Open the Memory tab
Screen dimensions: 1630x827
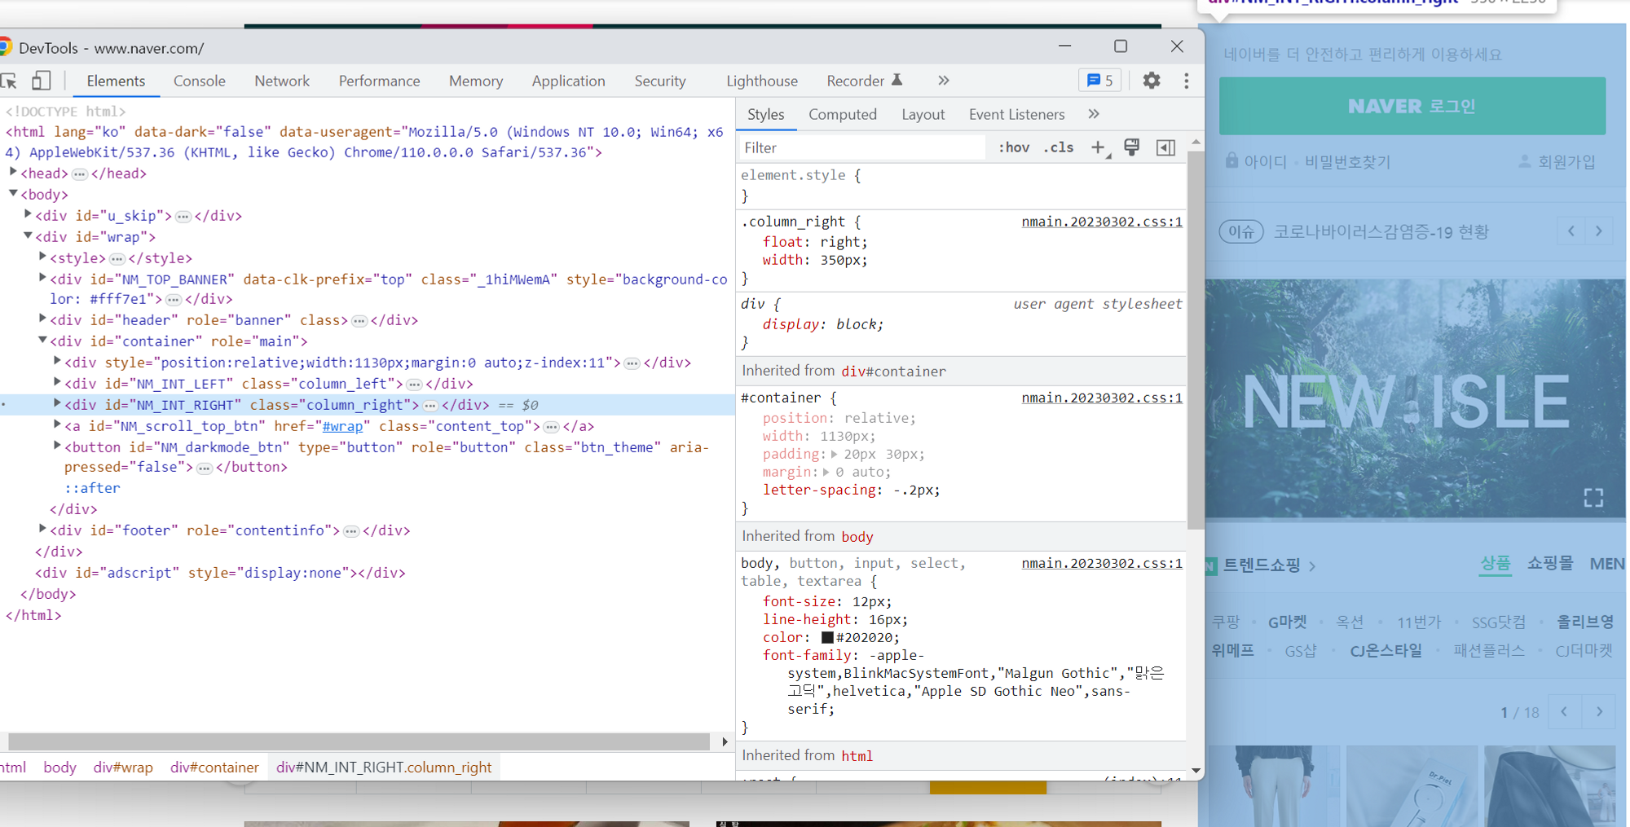[x=476, y=81]
